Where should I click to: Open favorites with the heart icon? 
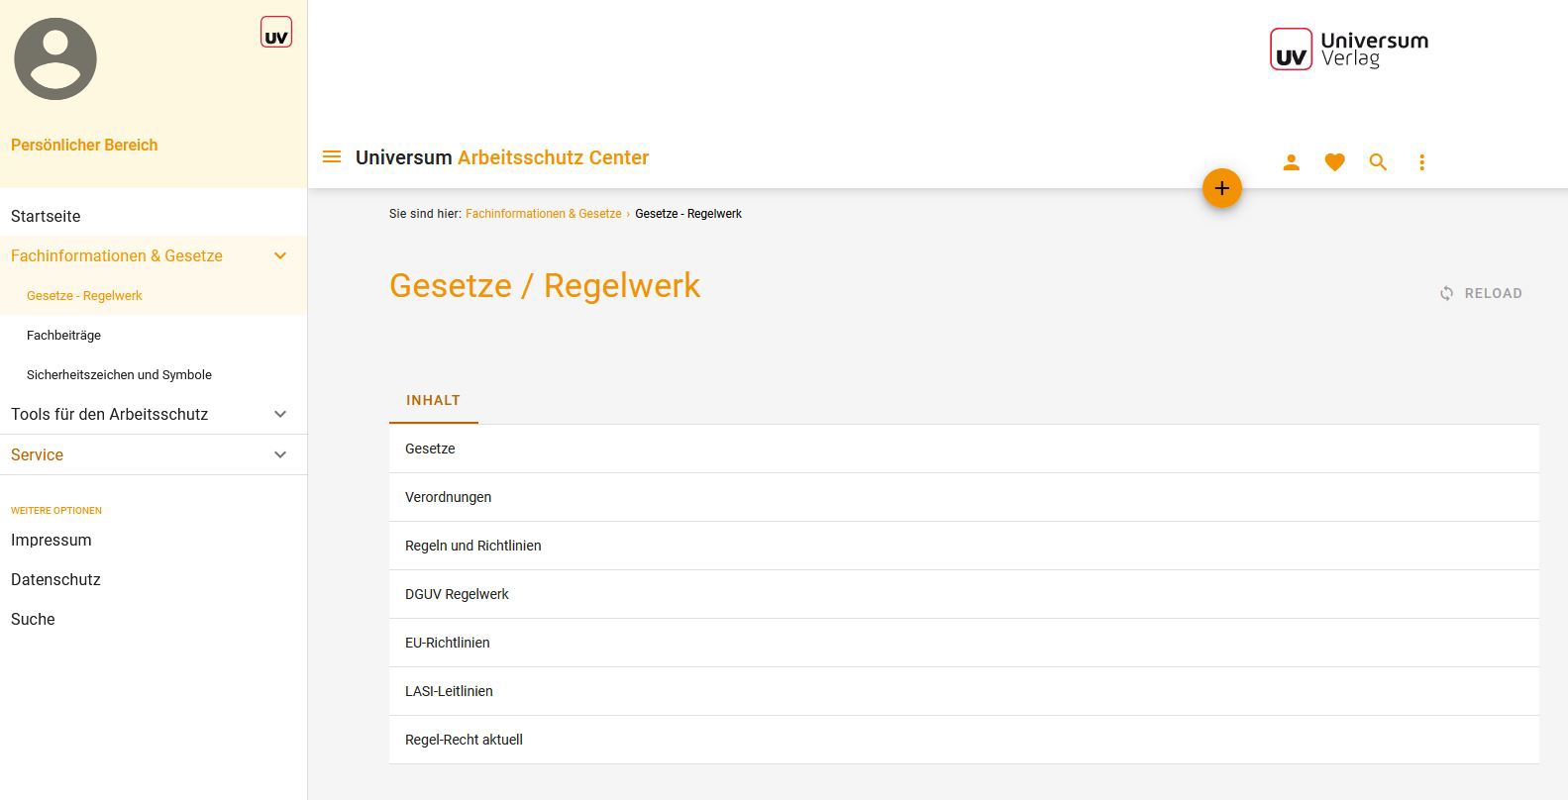[1334, 162]
